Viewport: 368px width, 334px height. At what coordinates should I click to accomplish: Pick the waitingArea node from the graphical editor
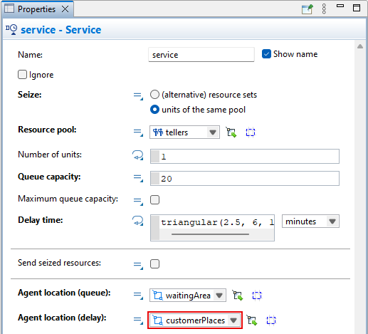coord(238,296)
